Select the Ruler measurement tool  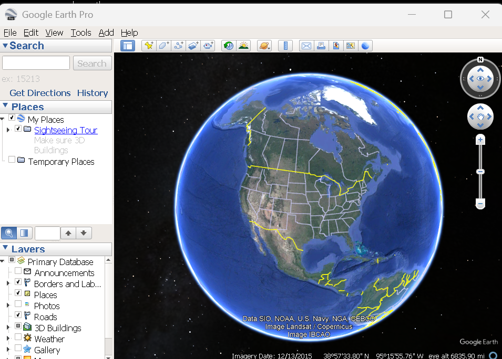point(285,46)
